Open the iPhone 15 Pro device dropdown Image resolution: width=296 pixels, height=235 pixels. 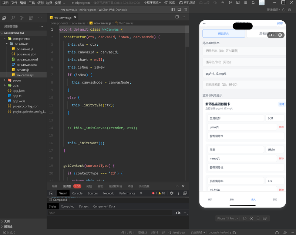click(228, 218)
